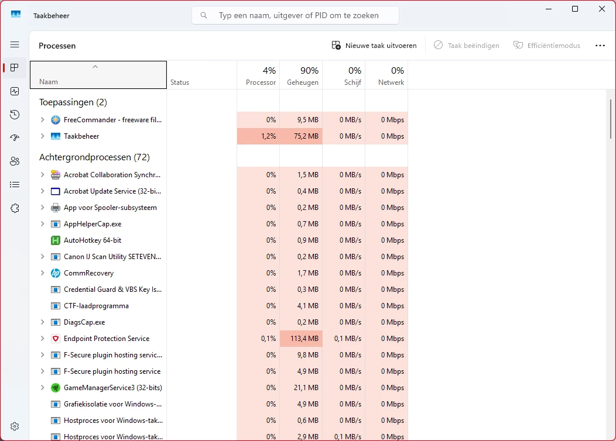Select the CTF-laadprogramma process

219,306
